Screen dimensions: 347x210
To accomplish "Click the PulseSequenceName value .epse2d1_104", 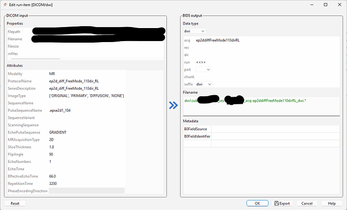I will tap(60, 110).
